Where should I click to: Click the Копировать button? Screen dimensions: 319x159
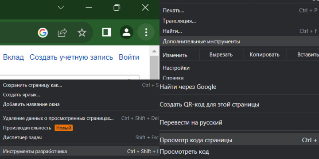coord(265,55)
